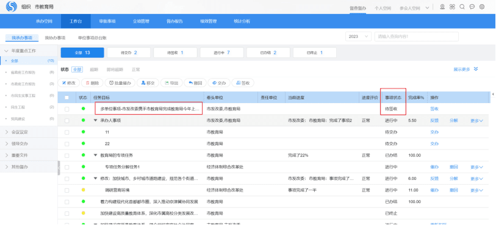This screenshot has height=225, width=496.
Task: Click the 交办 assign toolbar button
Action: coord(219,83)
